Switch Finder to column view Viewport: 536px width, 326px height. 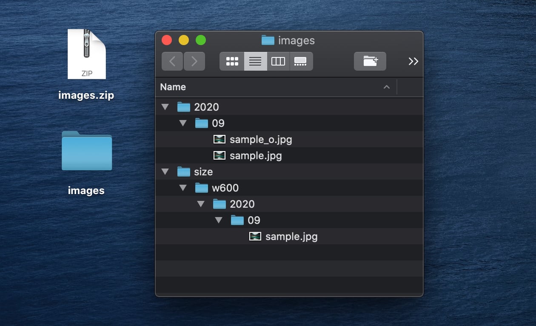point(277,61)
